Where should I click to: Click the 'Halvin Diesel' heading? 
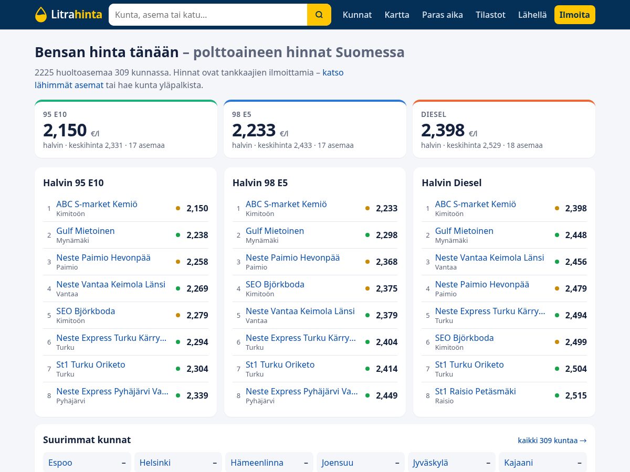point(451,183)
